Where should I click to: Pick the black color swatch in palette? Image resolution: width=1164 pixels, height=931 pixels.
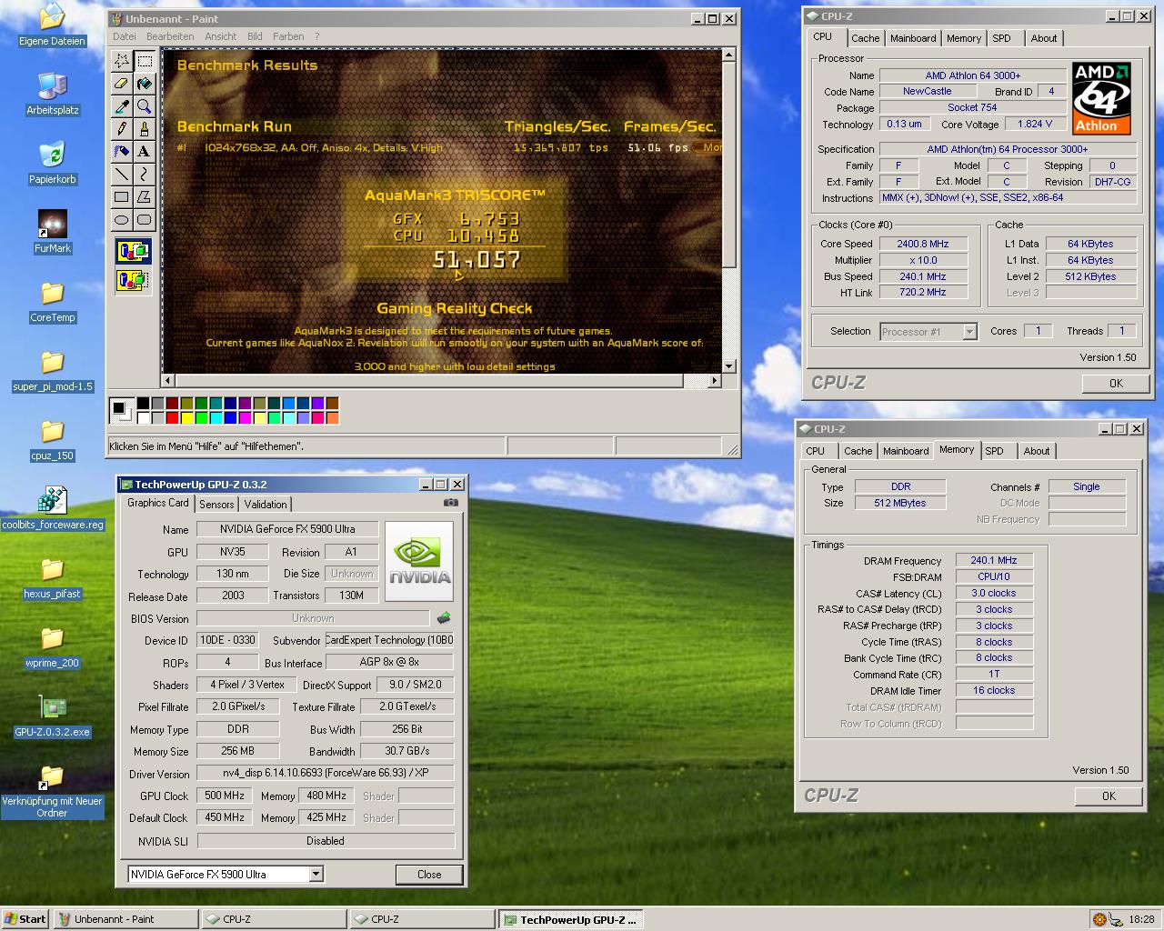[143, 404]
